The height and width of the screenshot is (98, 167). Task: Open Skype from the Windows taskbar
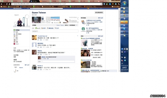pyautogui.click(x=124, y=29)
